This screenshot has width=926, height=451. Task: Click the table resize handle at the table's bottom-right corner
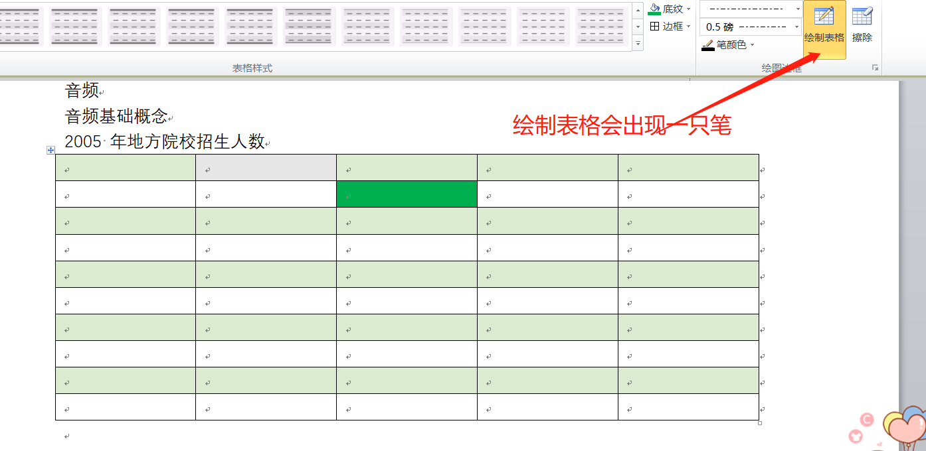760,422
